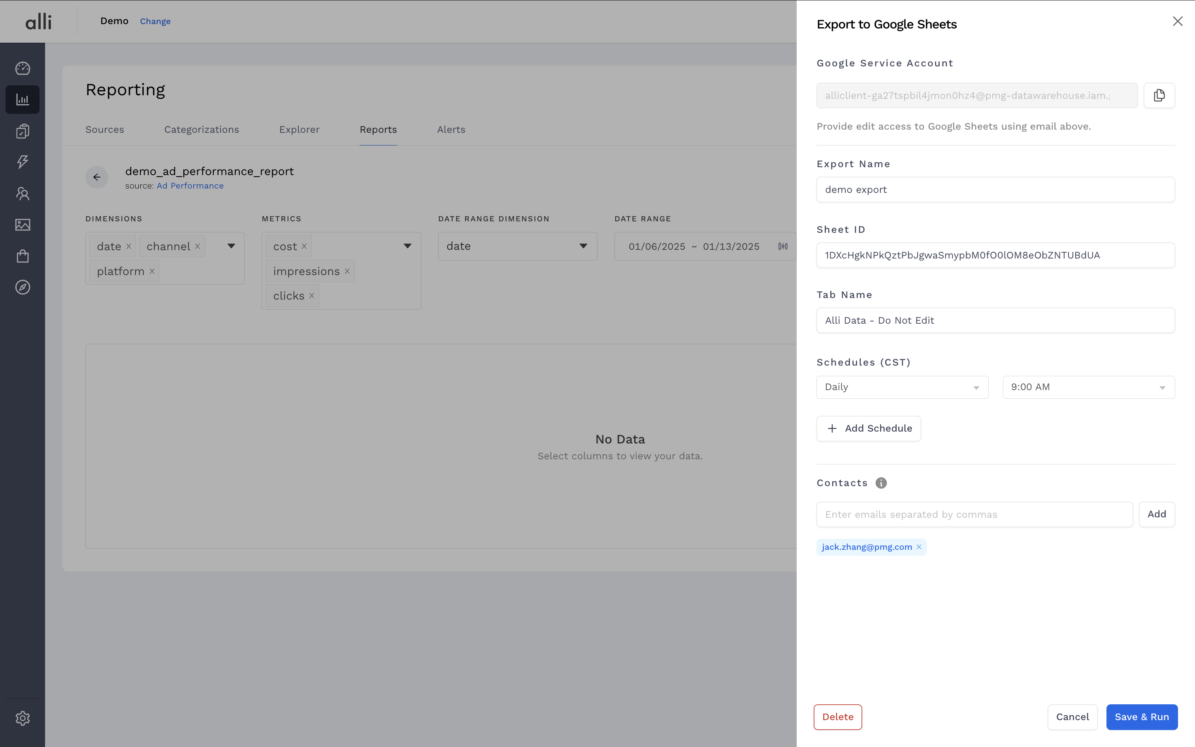Open the image gallery sidebar icon
The image size is (1195, 747).
point(23,225)
